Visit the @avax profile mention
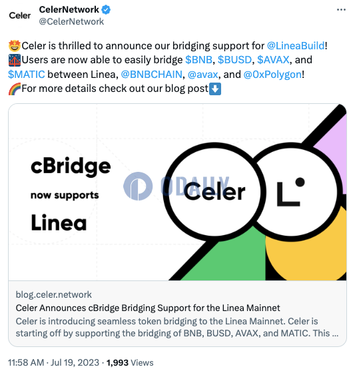The height and width of the screenshot is (373, 353). (203, 75)
